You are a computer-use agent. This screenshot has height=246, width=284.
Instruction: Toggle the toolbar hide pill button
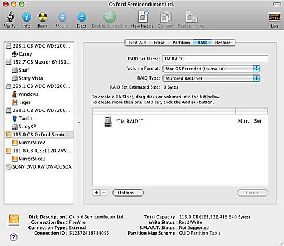click(x=277, y=4)
